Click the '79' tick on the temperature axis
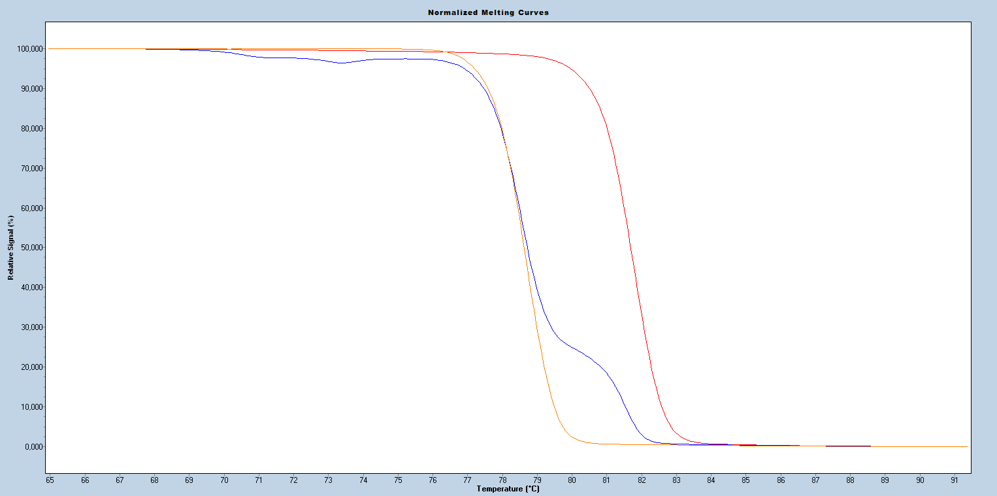997x496 pixels. coord(537,480)
